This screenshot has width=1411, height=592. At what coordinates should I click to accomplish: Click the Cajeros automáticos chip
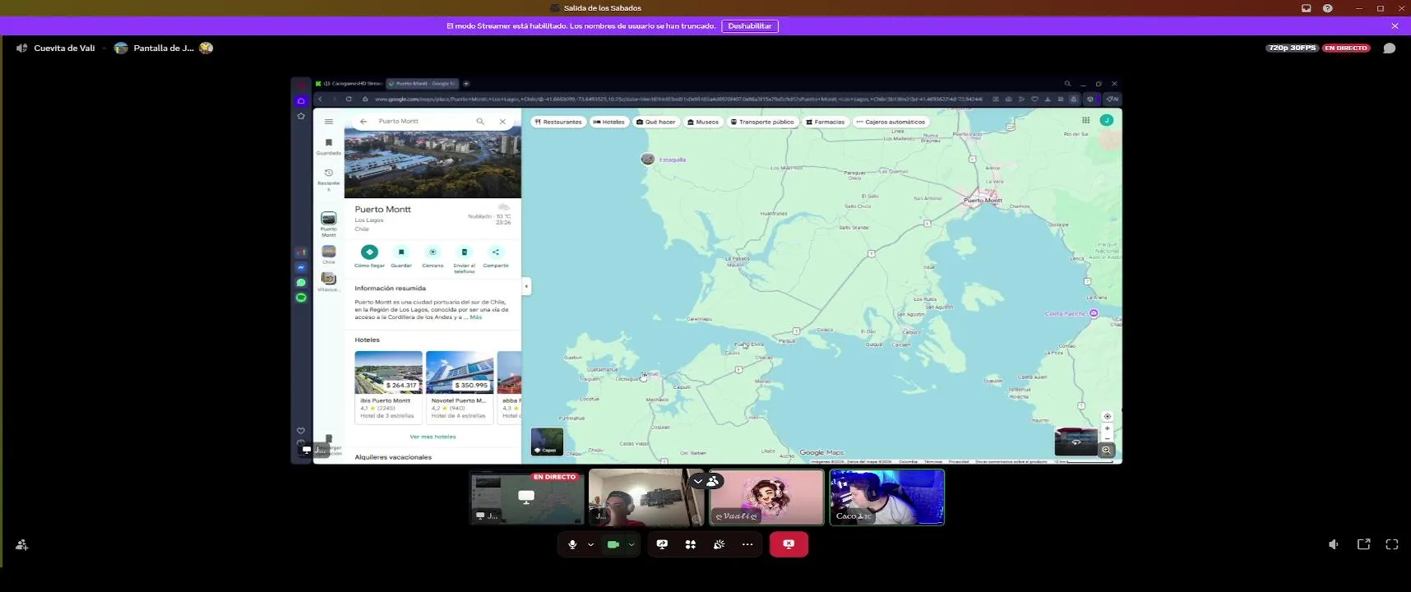click(x=891, y=122)
